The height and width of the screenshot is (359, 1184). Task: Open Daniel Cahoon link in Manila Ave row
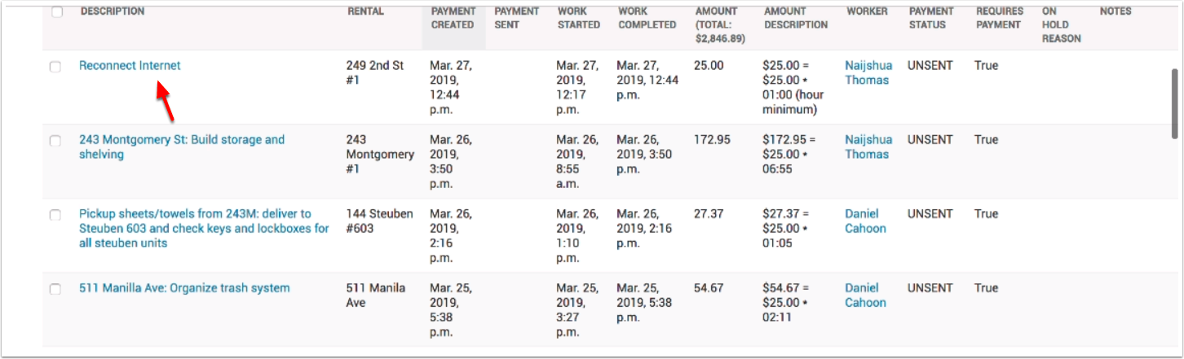[x=865, y=295]
